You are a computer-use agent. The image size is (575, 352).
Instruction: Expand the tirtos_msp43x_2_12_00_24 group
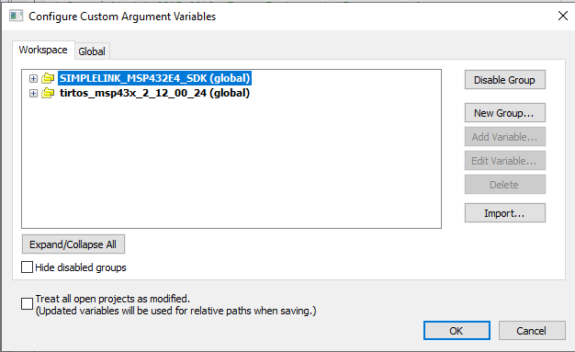(33, 93)
